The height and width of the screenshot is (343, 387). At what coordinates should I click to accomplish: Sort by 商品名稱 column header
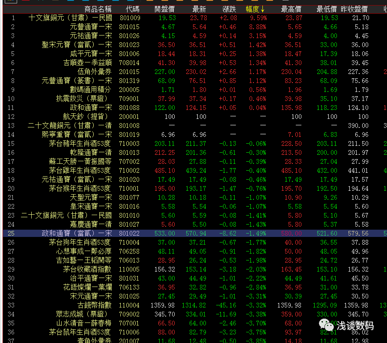98,9
